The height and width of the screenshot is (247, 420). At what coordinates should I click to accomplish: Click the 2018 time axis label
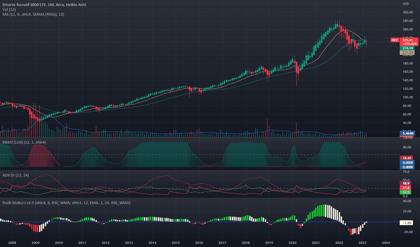(246, 243)
